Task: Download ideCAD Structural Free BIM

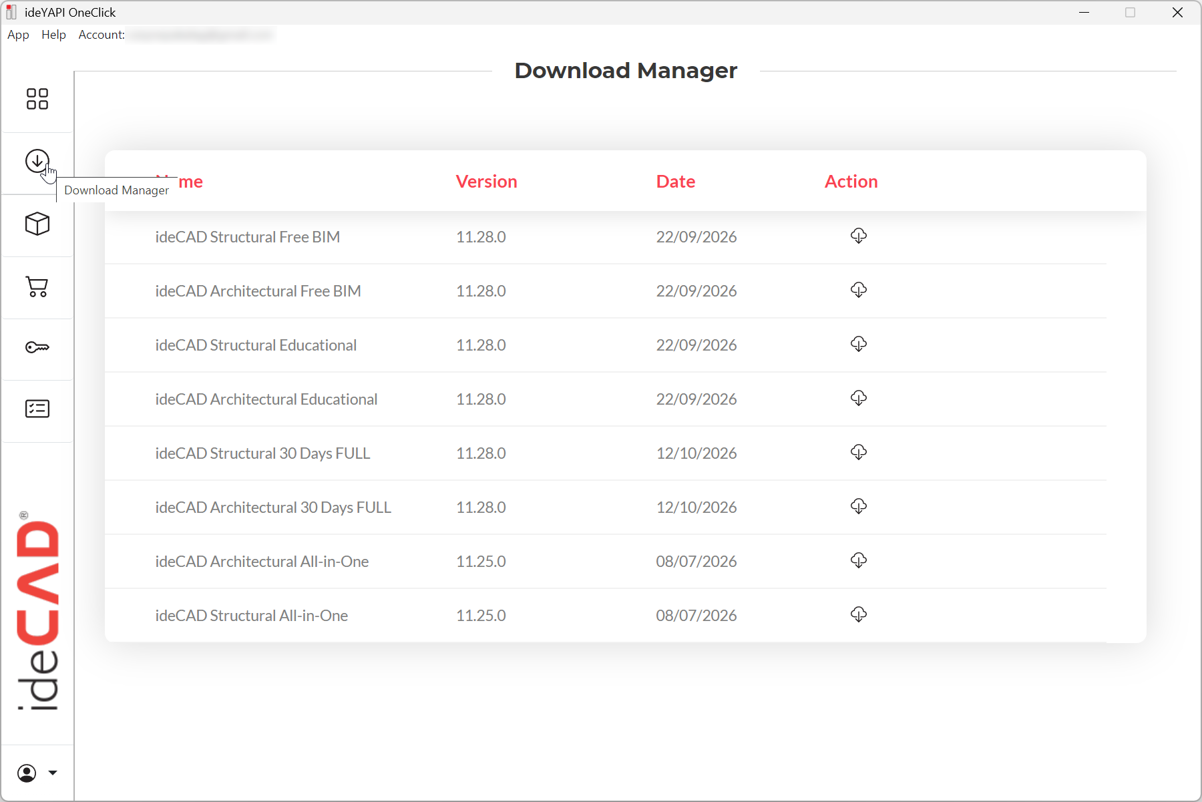Action: click(x=859, y=236)
